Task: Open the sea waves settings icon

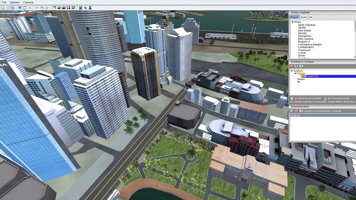Action: (x=37, y=8)
